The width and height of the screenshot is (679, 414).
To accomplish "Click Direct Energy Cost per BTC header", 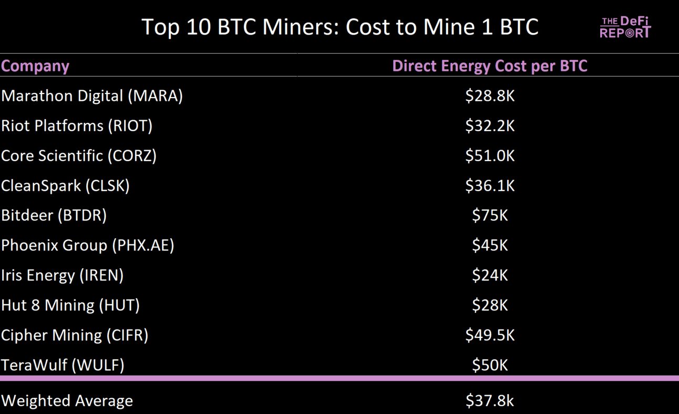I will [x=490, y=66].
